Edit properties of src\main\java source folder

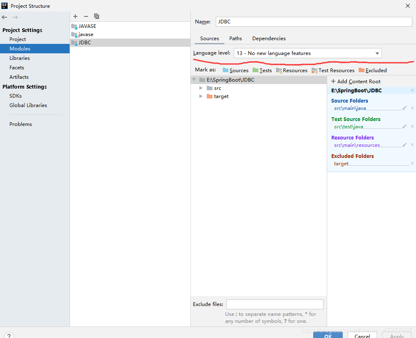click(x=404, y=108)
